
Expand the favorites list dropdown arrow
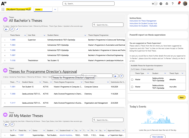tap(156, 4)
